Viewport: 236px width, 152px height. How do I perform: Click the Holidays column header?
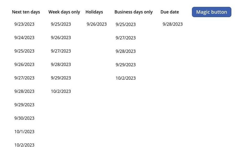click(x=94, y=12)
